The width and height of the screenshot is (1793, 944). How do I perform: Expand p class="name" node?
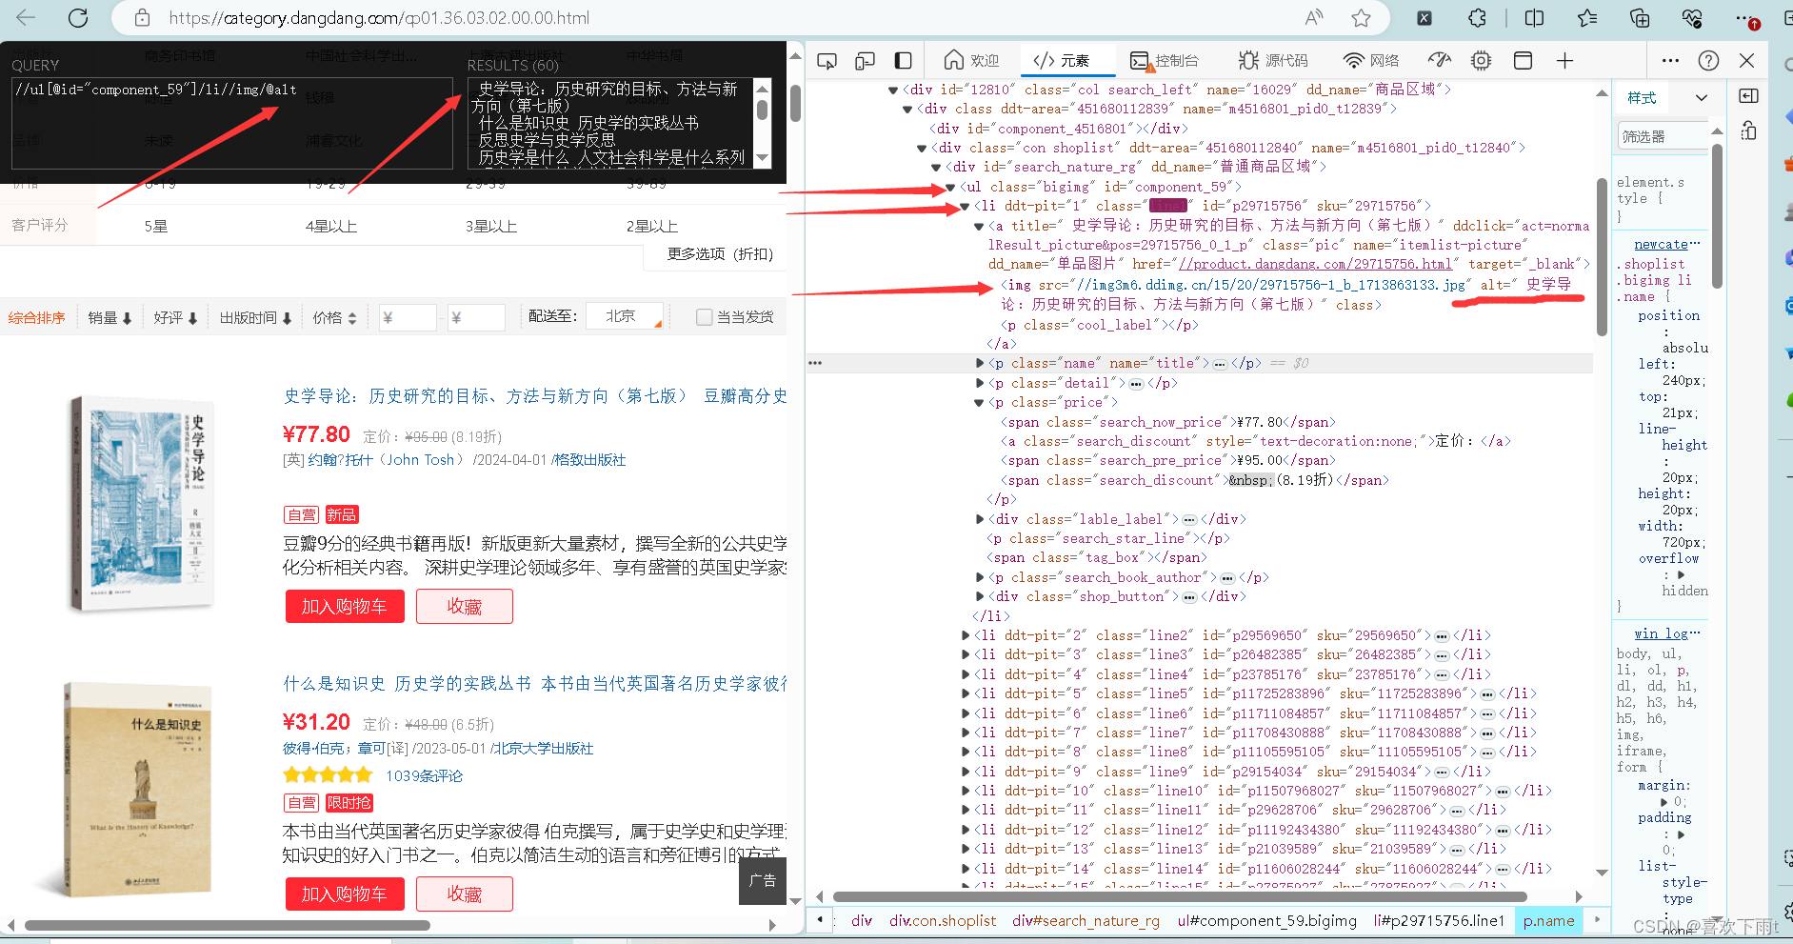pos(980,363)
